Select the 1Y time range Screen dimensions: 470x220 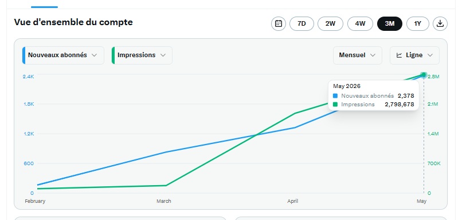(417, 23)
